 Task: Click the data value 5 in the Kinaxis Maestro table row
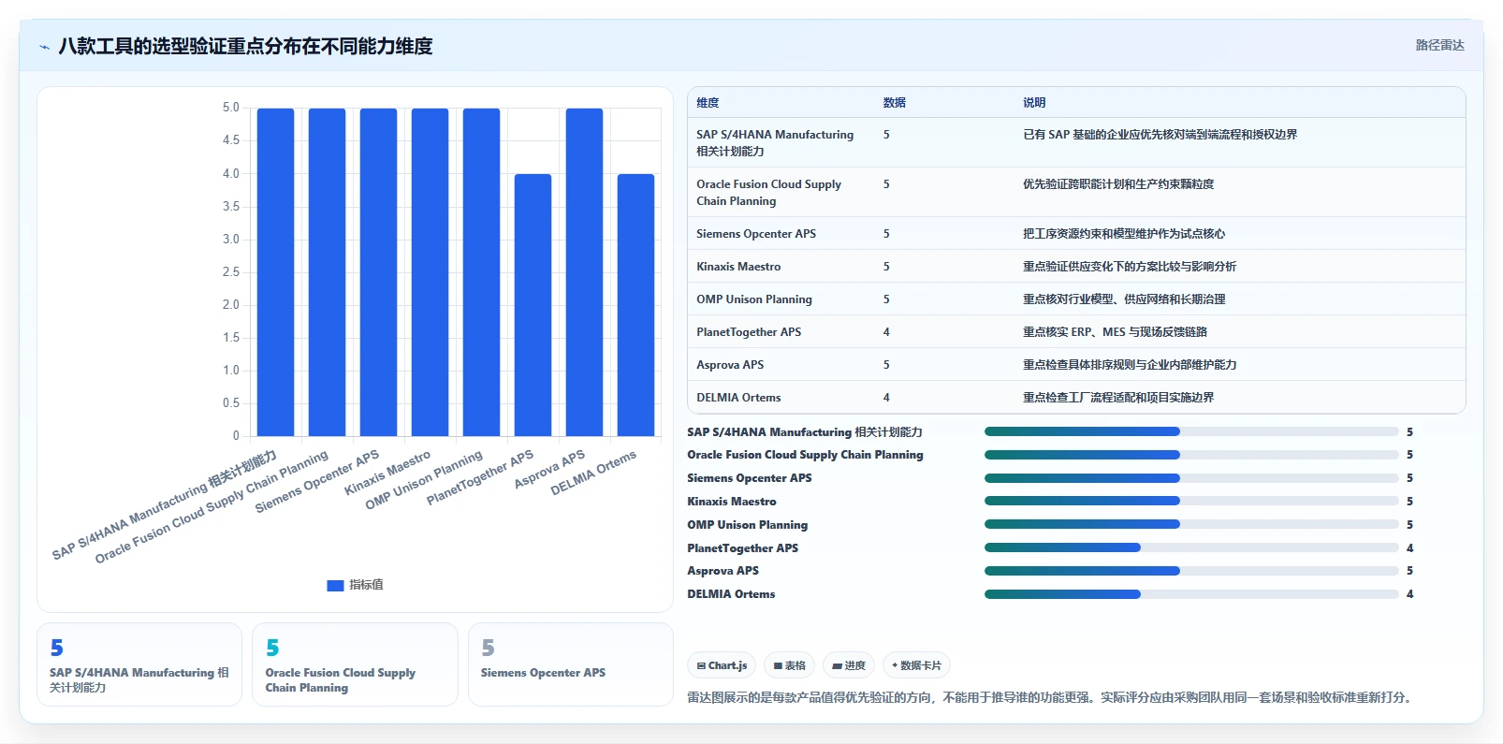(x=886, y=267)
